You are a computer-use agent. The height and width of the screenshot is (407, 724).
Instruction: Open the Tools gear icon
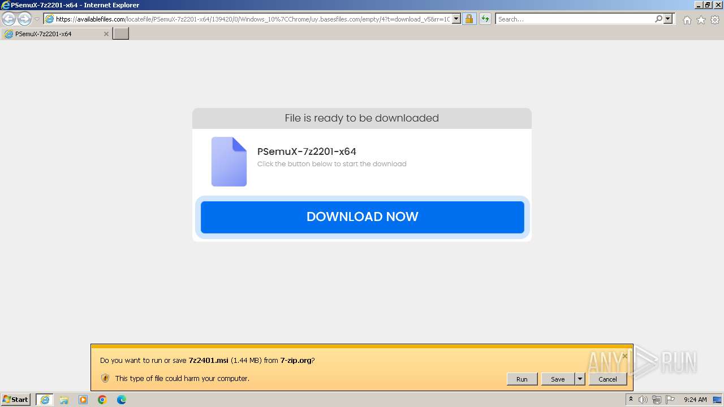click(x=715, y=20)
